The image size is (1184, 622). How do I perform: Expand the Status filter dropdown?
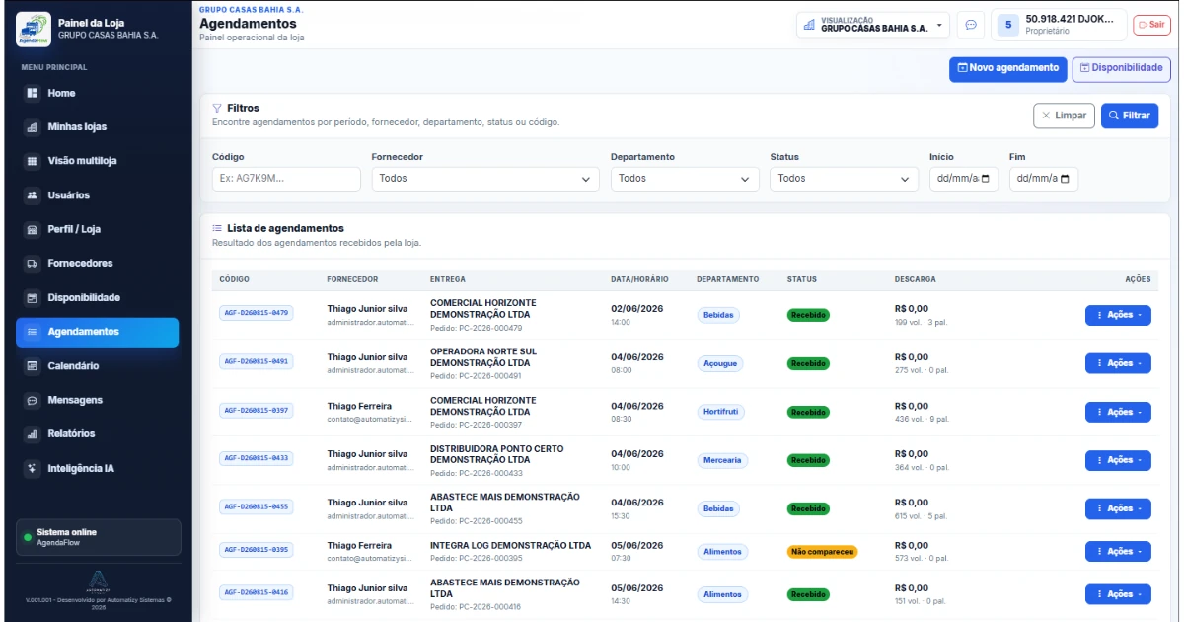pyautogui.click(x=845, y=179)
